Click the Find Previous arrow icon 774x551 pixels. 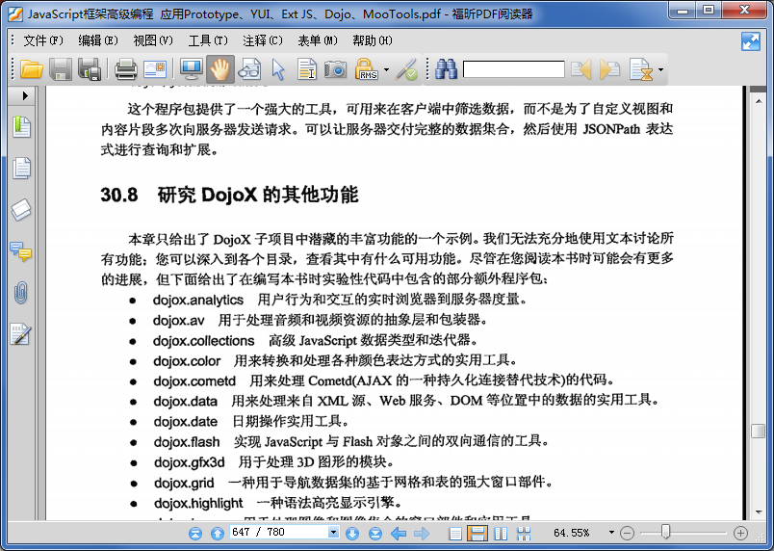click(581, 69)
